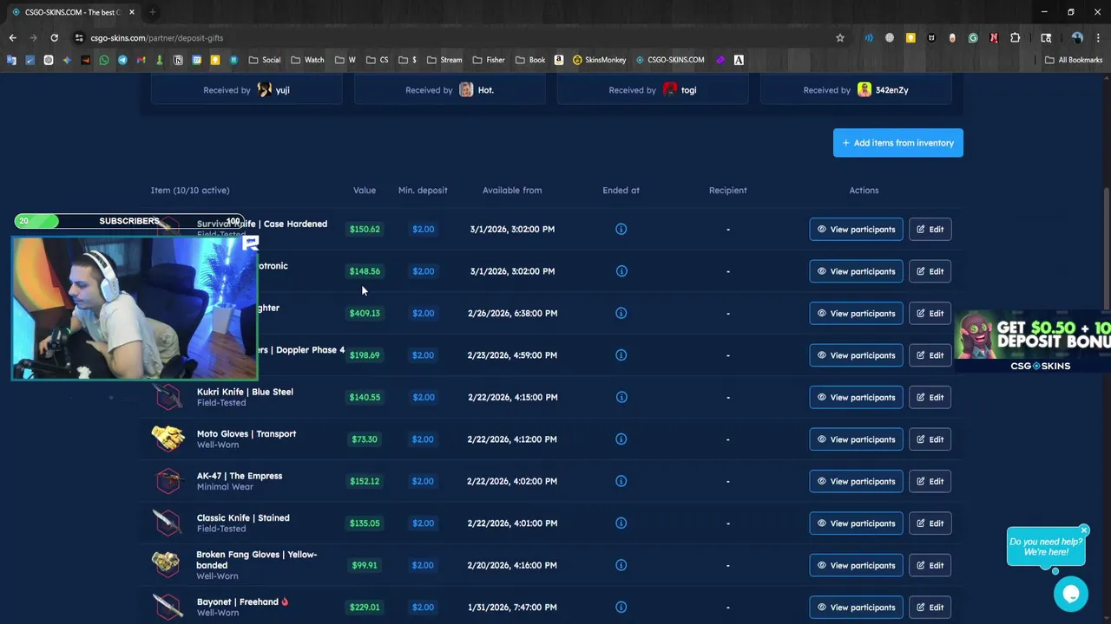Open the Google Keep bookmark icon
Screen dimensions: 1111x624
coord(215,60)
